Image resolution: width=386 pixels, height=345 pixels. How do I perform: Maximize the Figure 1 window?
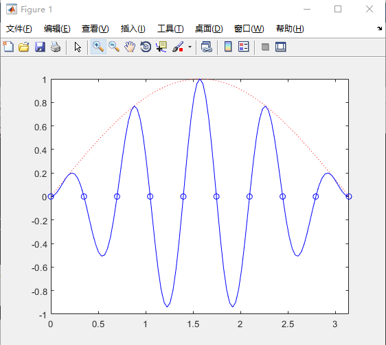338,9
